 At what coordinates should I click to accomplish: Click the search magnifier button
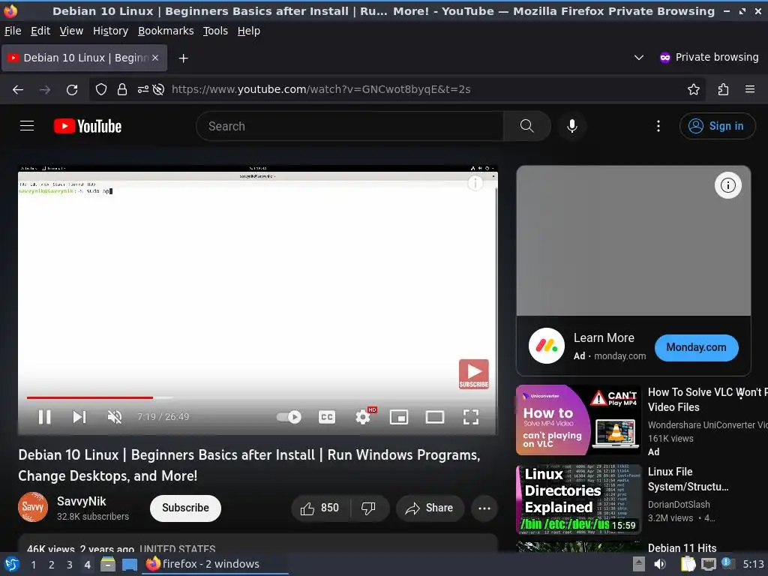click(527, 126)
